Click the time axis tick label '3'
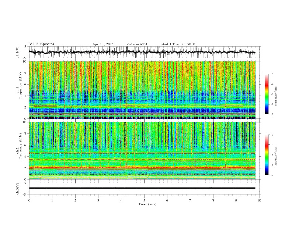The height and width of the screenshot is (225, 292). pos(98,200)
